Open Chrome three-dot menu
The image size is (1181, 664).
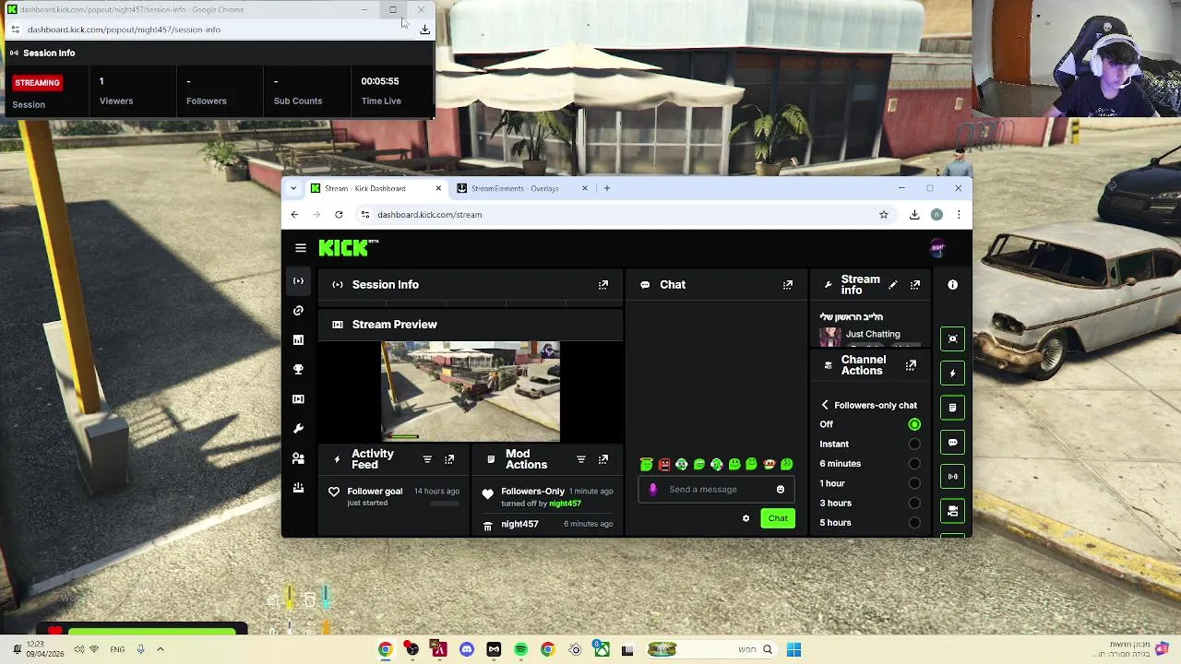pos(959,215)
